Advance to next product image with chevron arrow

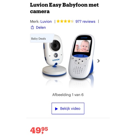(98, 61)
